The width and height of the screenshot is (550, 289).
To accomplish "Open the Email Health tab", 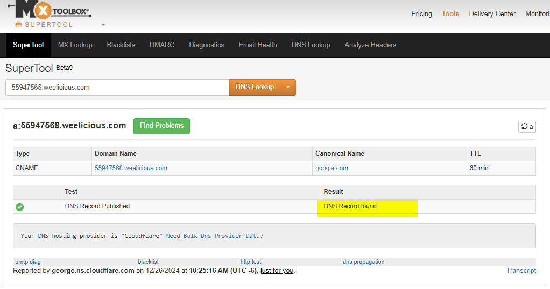I will click(258, 45).
